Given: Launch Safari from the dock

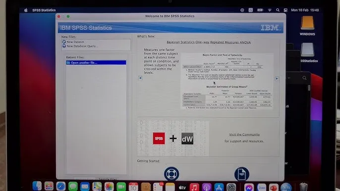Looking at the screenshot, I should (61, 186).
